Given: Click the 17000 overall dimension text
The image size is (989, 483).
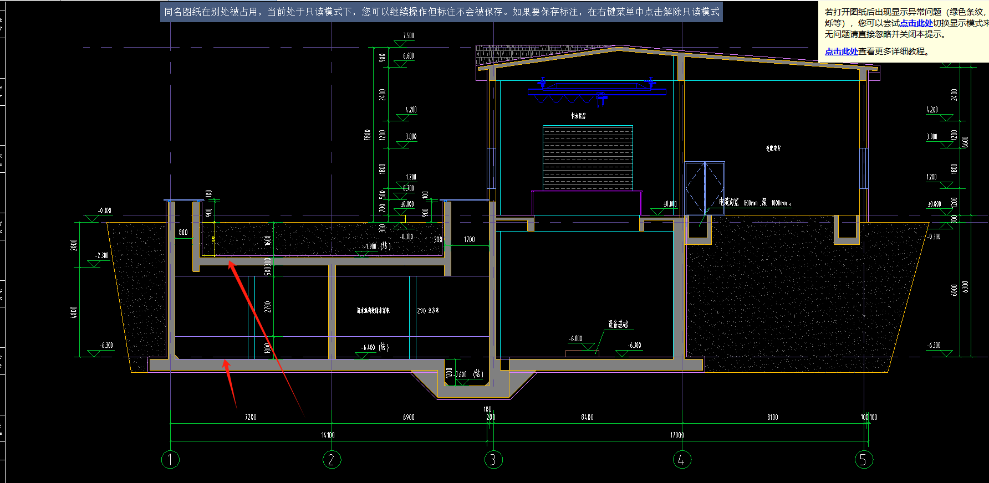Looking at the screenshot, I should tap(677, 435).
